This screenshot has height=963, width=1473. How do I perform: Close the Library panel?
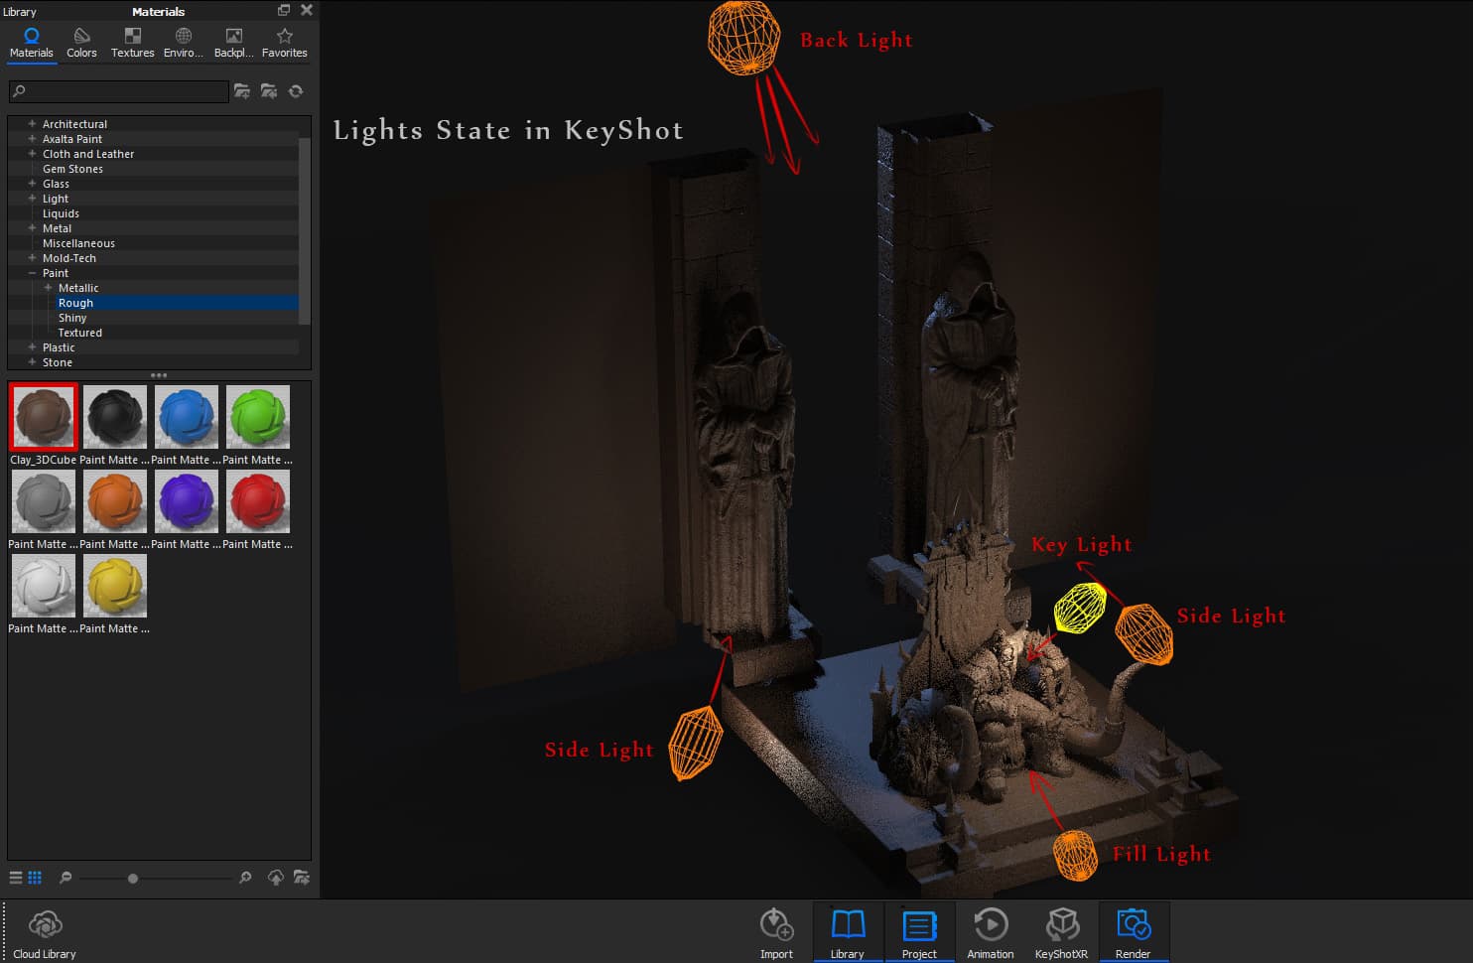tap(307, 10)
